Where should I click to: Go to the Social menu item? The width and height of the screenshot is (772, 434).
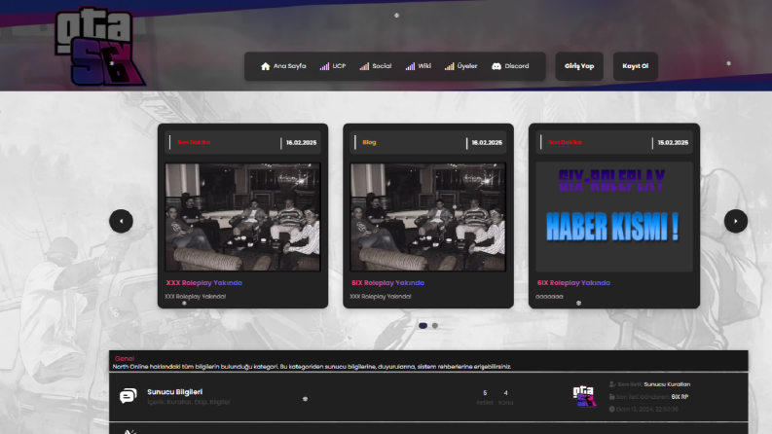tap(375, 66)
